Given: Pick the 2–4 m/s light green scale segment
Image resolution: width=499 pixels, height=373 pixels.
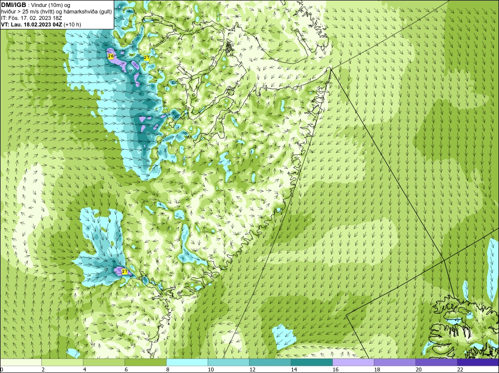Looking at the screenshot, I should [x=62, y=363].
